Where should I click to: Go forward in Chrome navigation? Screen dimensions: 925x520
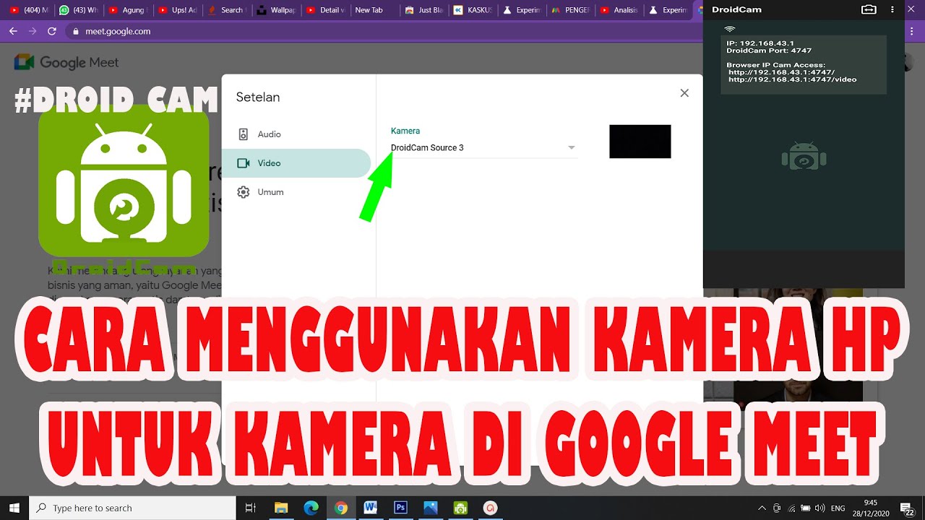tap(32, 31)
